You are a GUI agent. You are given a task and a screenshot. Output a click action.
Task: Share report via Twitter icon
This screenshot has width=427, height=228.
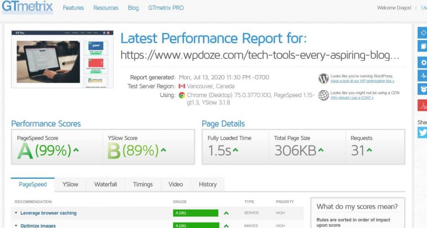click(423, 133)
